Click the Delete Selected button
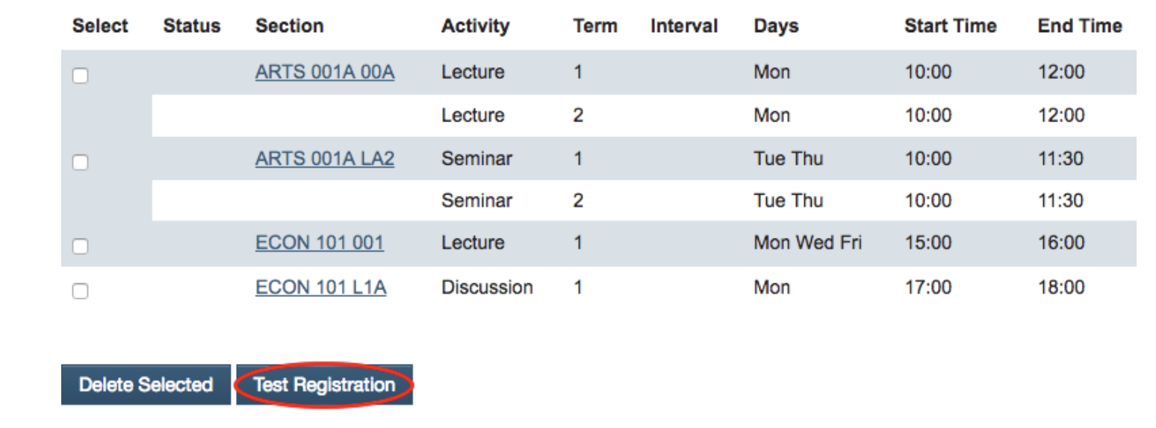 coord(146,385)
